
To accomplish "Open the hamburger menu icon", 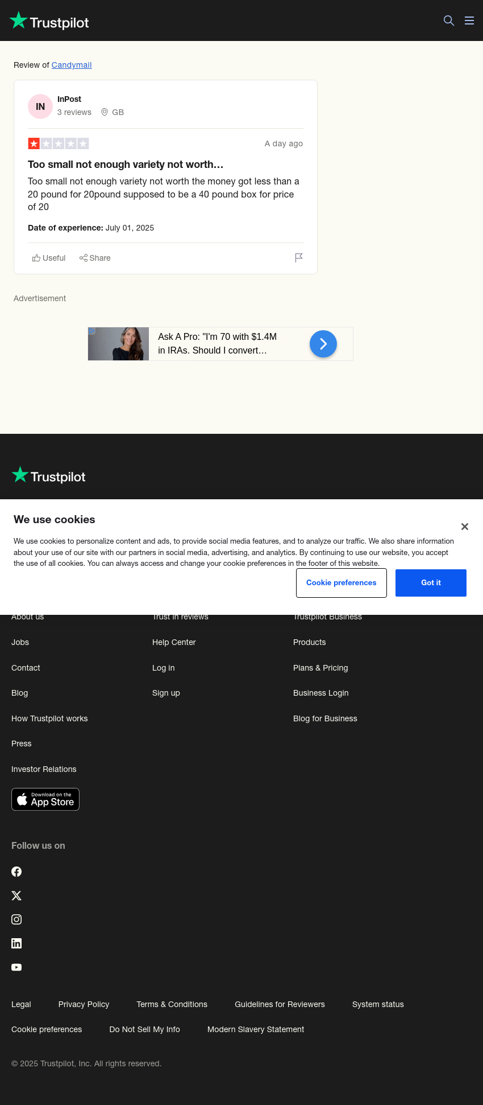I will tap(469, 21).
